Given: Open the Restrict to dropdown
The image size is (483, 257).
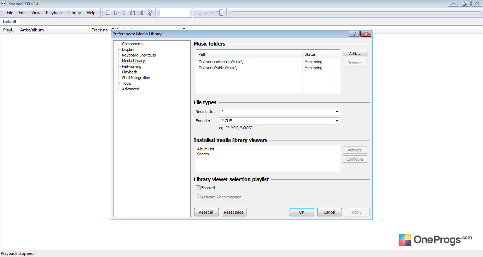Looking at the screenshot, I should coord(337,112).
